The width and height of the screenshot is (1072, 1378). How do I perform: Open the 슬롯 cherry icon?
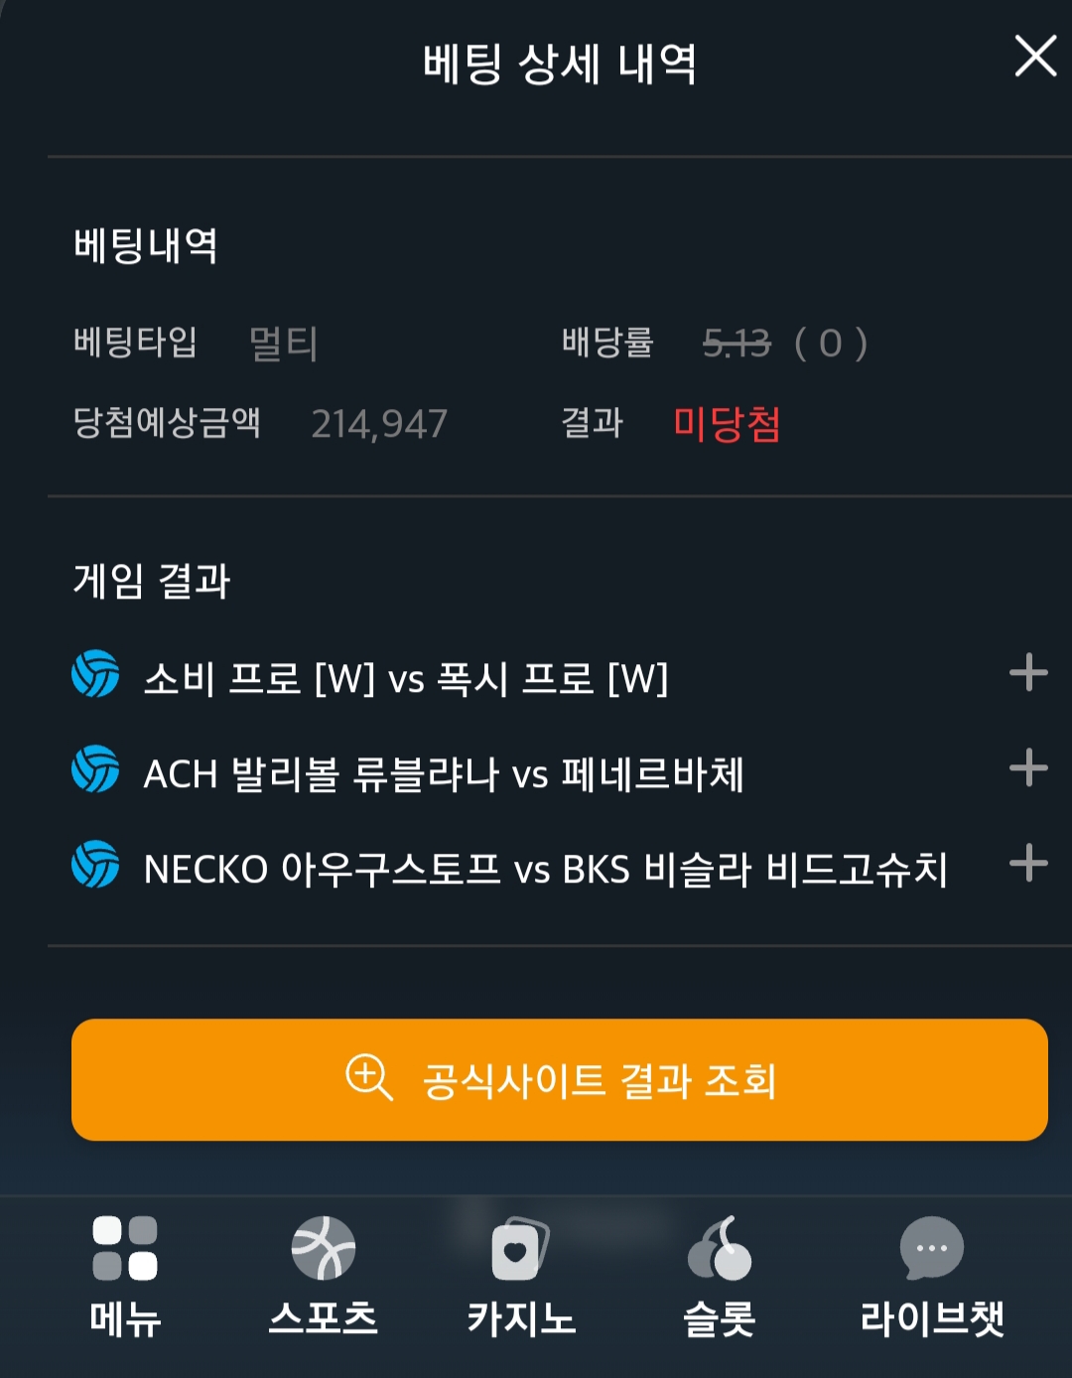click(x=720, y=1248)
